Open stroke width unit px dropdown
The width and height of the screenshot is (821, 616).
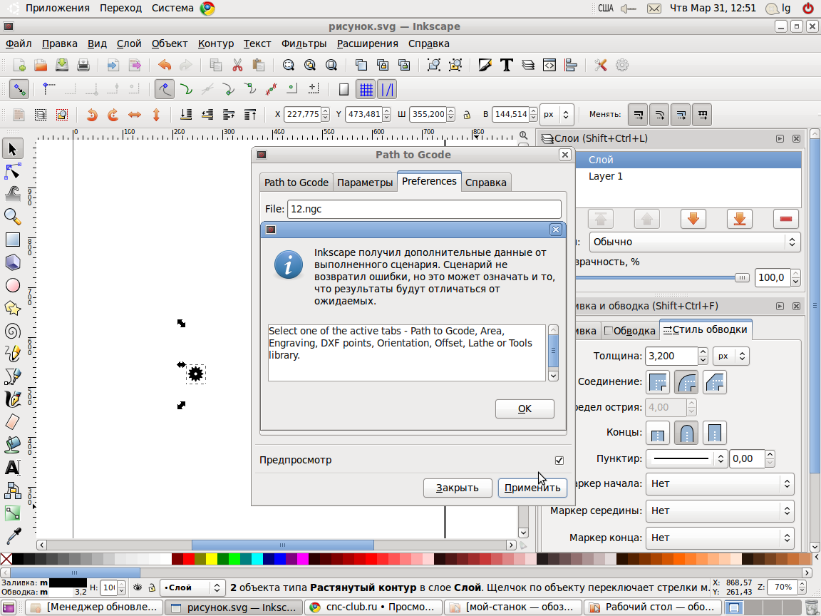pyautogui.click(x=731, y=356)
